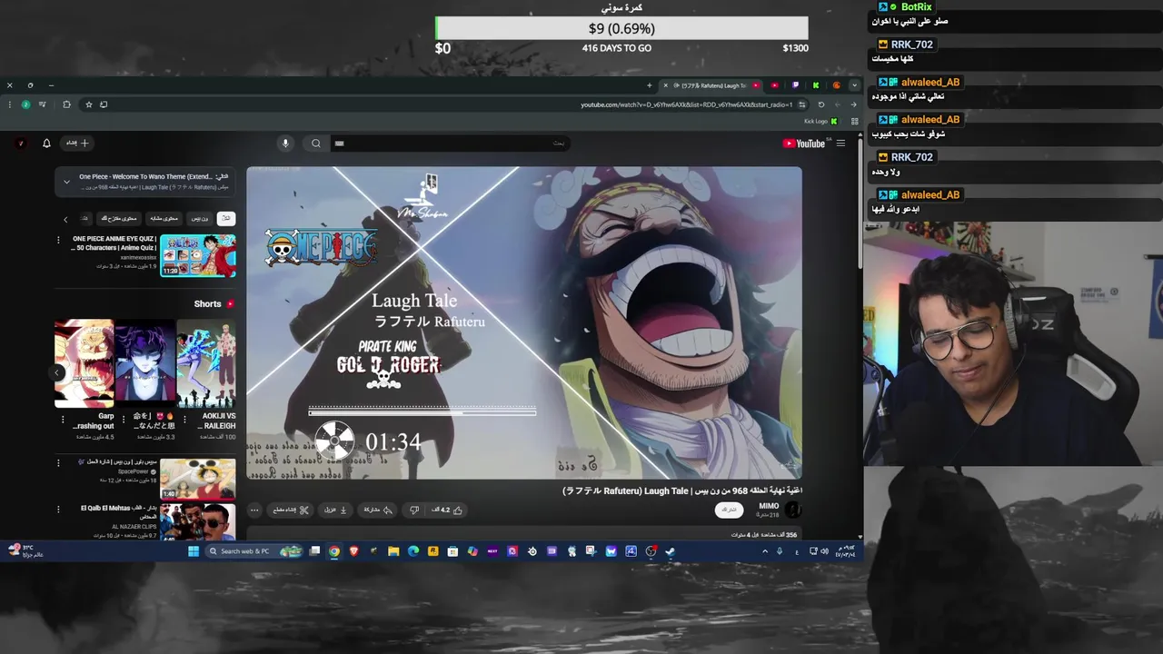Open the middle purple-haired character short
This screenshot has height=654, width=1163.
(x=145, y=363)
